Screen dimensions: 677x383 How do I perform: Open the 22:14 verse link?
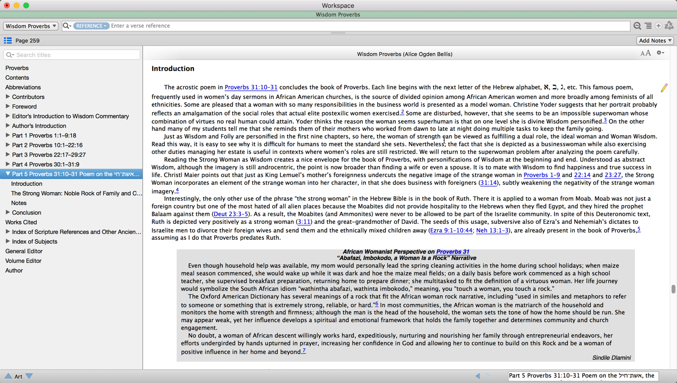click(x=582, y=175)
